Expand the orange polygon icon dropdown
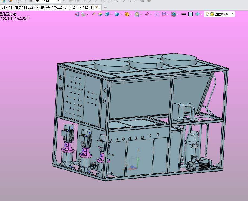The height and width of the screenshot is (201, 248). (x=131, y=14)
